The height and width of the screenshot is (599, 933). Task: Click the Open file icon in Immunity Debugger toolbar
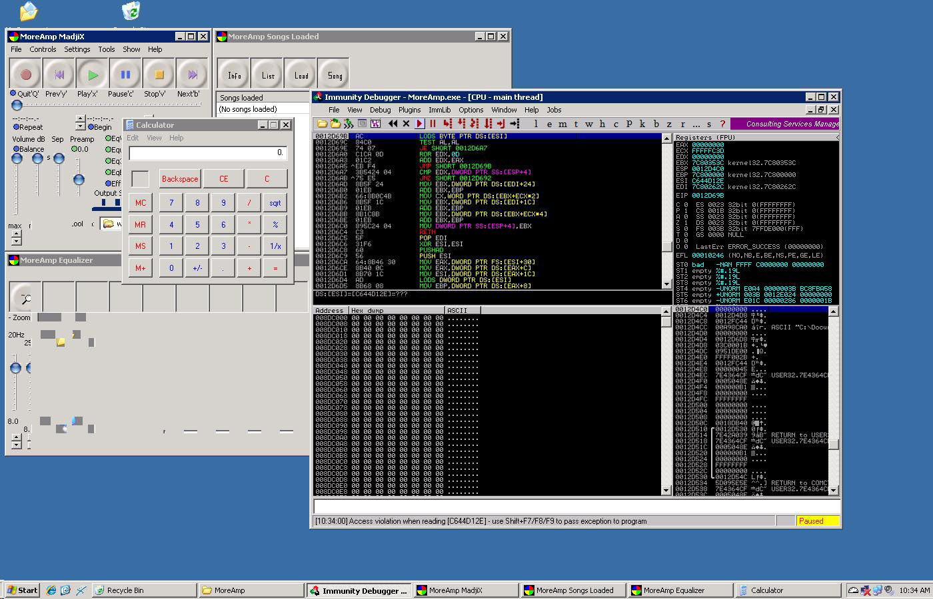click(x=322, y=124)
